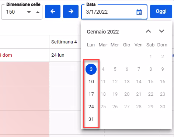Select Monday 10 in the calendar
Image resolution: width=174 pixels, height=137 pixels.
tap(91, 82)
